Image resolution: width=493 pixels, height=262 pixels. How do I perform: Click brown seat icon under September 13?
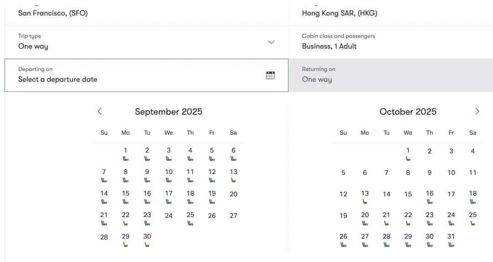233,180
